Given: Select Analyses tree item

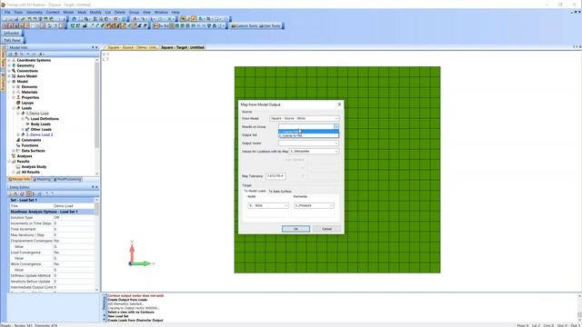Looking at the screenshot, I should click(x=25, y=156).
